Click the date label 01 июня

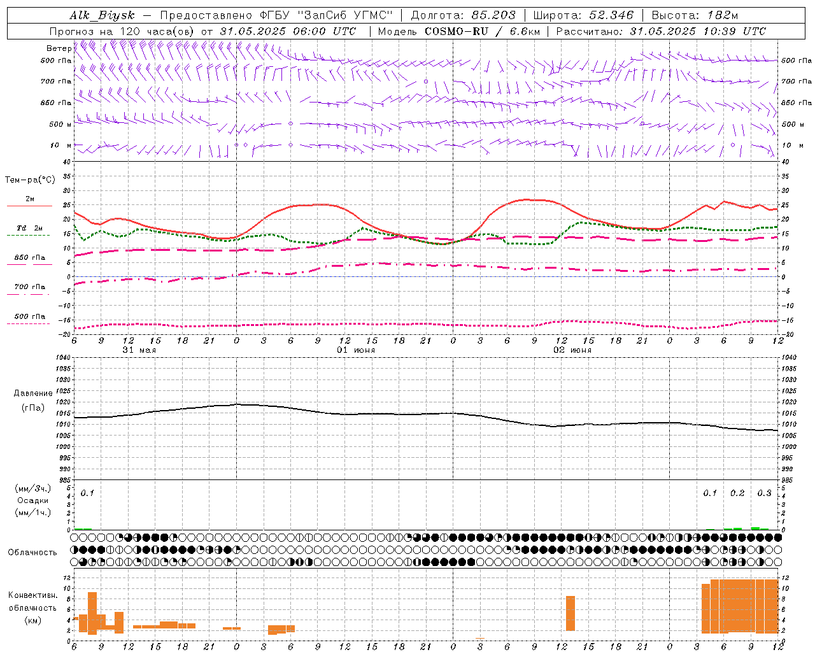point(356,350)
